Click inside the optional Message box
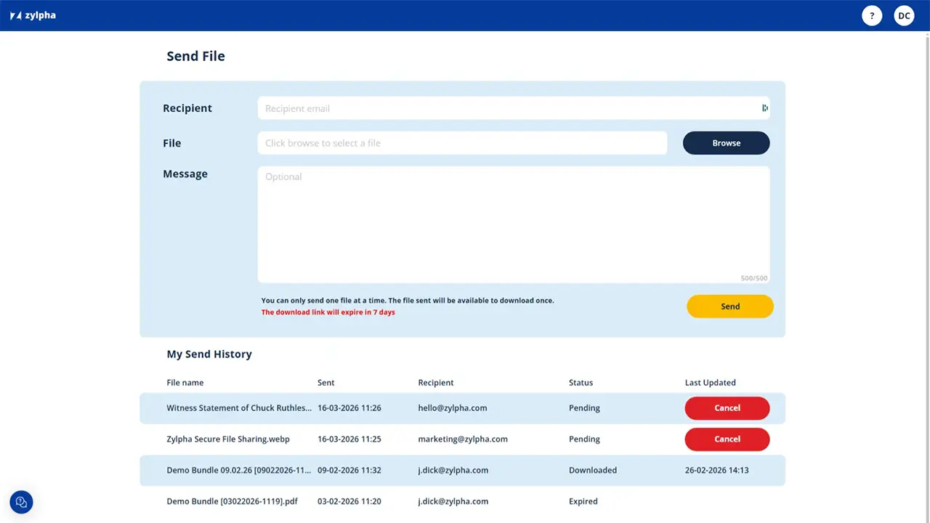The height and width of the screenshot is (523, 930). pos(514,218)
